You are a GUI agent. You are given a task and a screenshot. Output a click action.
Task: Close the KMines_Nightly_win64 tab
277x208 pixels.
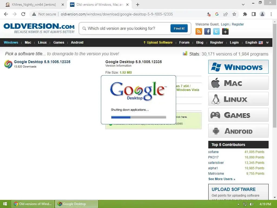(x=63, y=5)
